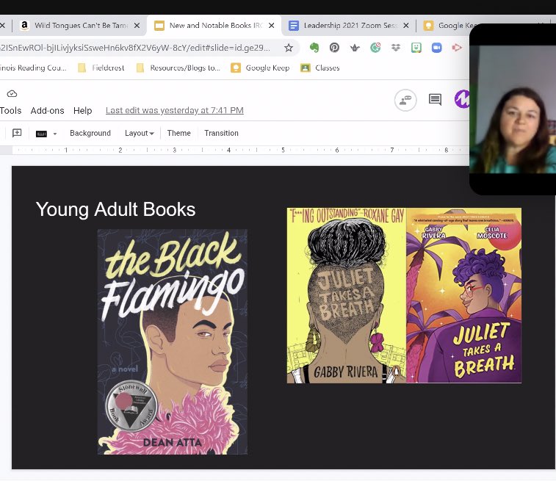Image resolution: width=556 pixels, height=481 pixels.
Task: Click the Background button
Action: point(90,133)
